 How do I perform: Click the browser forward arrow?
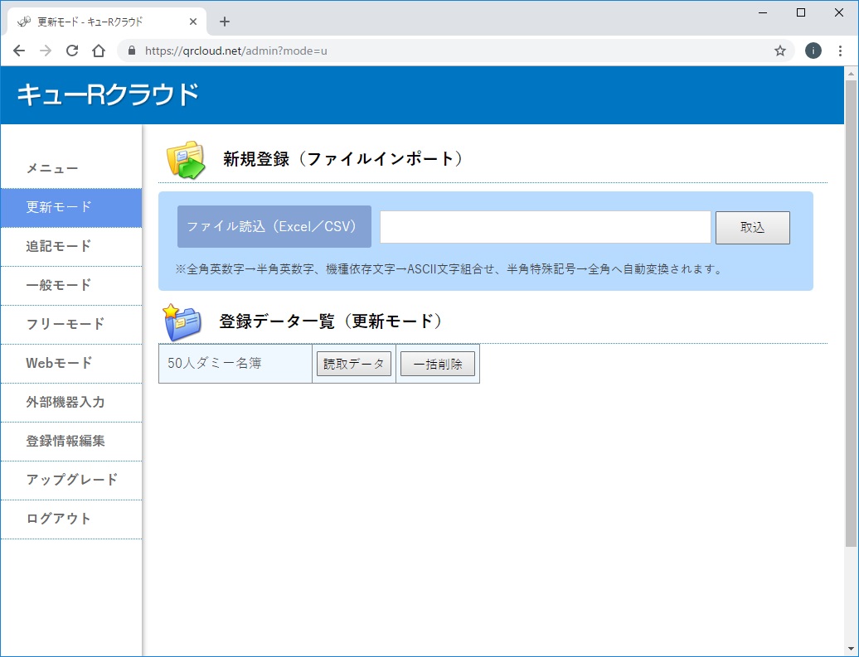(46, 51)
